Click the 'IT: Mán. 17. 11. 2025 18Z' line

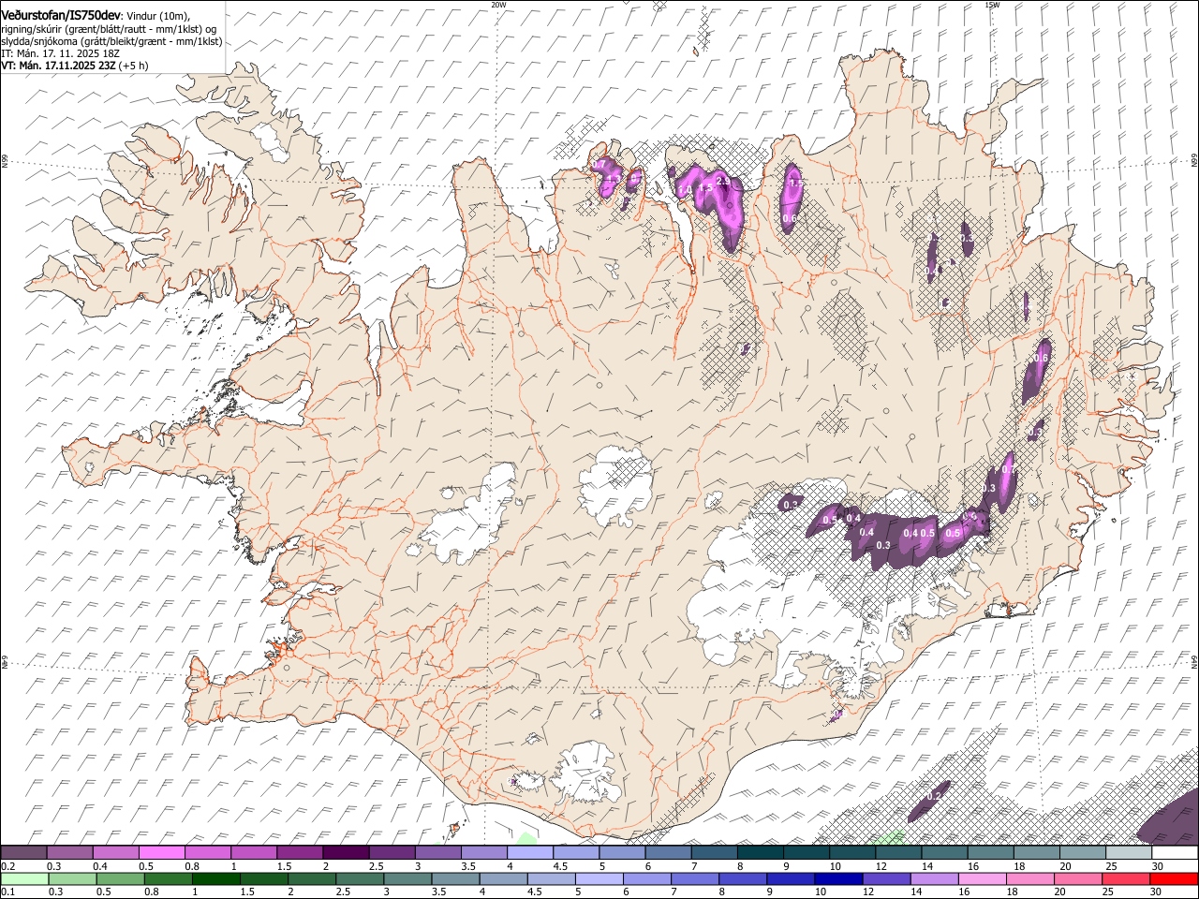61,53
